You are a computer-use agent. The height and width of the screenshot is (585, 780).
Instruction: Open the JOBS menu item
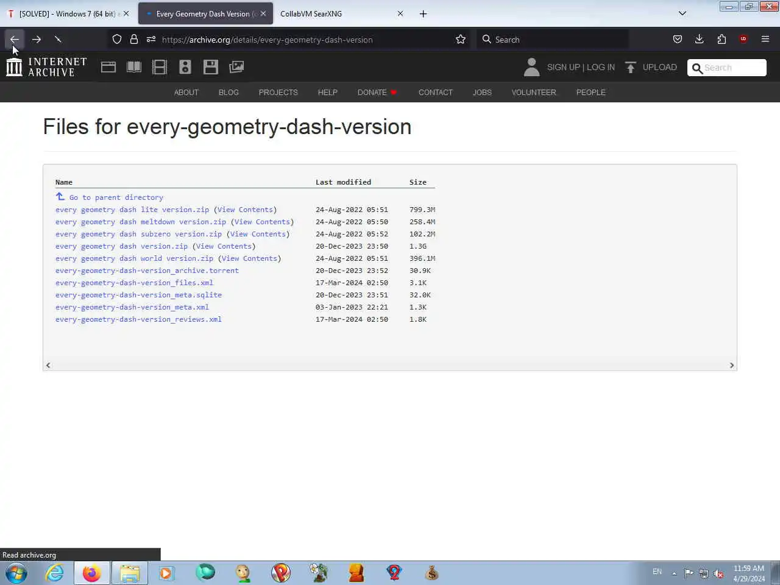tap(482, 93)
